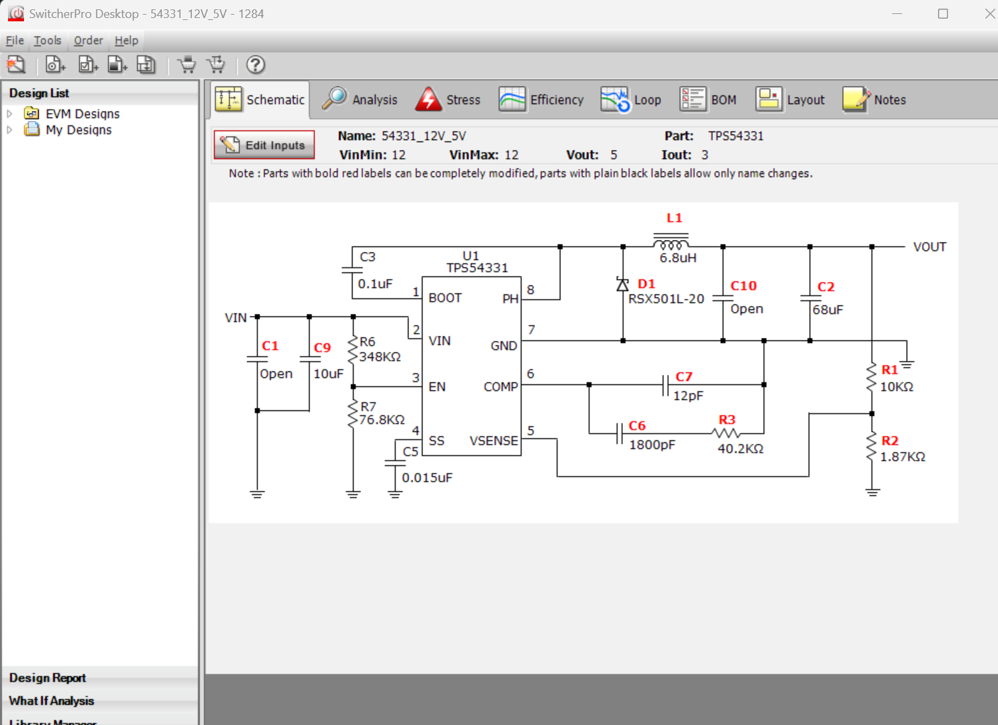This screenshot has height=725, width=998.
Task: Expand the My Designs tree node
Action: point(9,130)
